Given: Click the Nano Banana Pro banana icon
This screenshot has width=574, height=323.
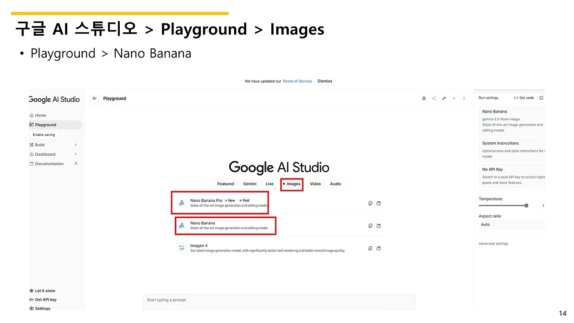Looking at the screenshot, I should [x=182, y=203].
